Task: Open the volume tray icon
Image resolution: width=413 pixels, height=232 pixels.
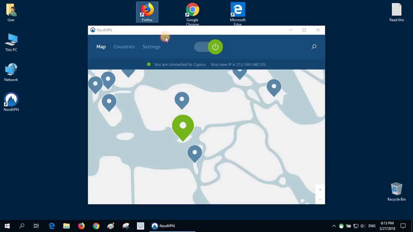Action: (x=363, y=226)
